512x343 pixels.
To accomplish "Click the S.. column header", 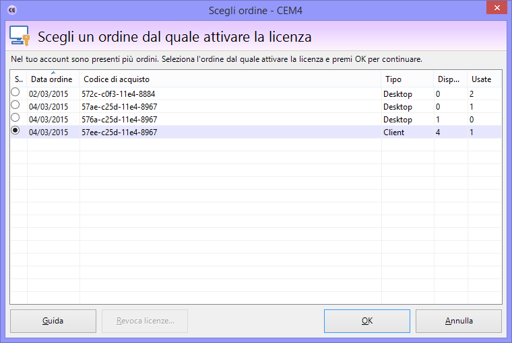I will [x=19, y=79].
